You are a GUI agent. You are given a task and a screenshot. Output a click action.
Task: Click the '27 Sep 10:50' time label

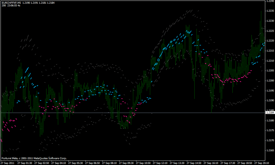click(x=143, y=163)
